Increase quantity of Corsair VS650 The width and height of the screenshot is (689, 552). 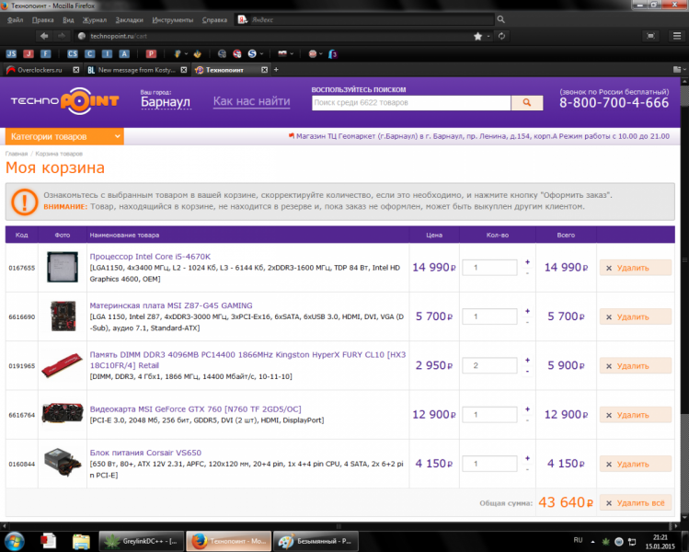(527, 458)
